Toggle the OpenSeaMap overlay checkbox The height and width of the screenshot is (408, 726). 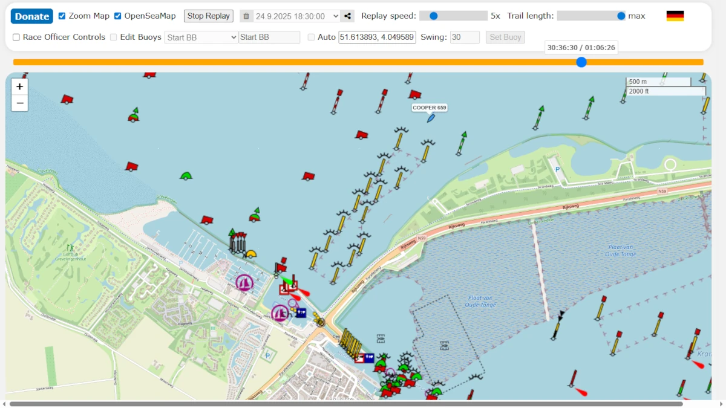click(118, 16)
